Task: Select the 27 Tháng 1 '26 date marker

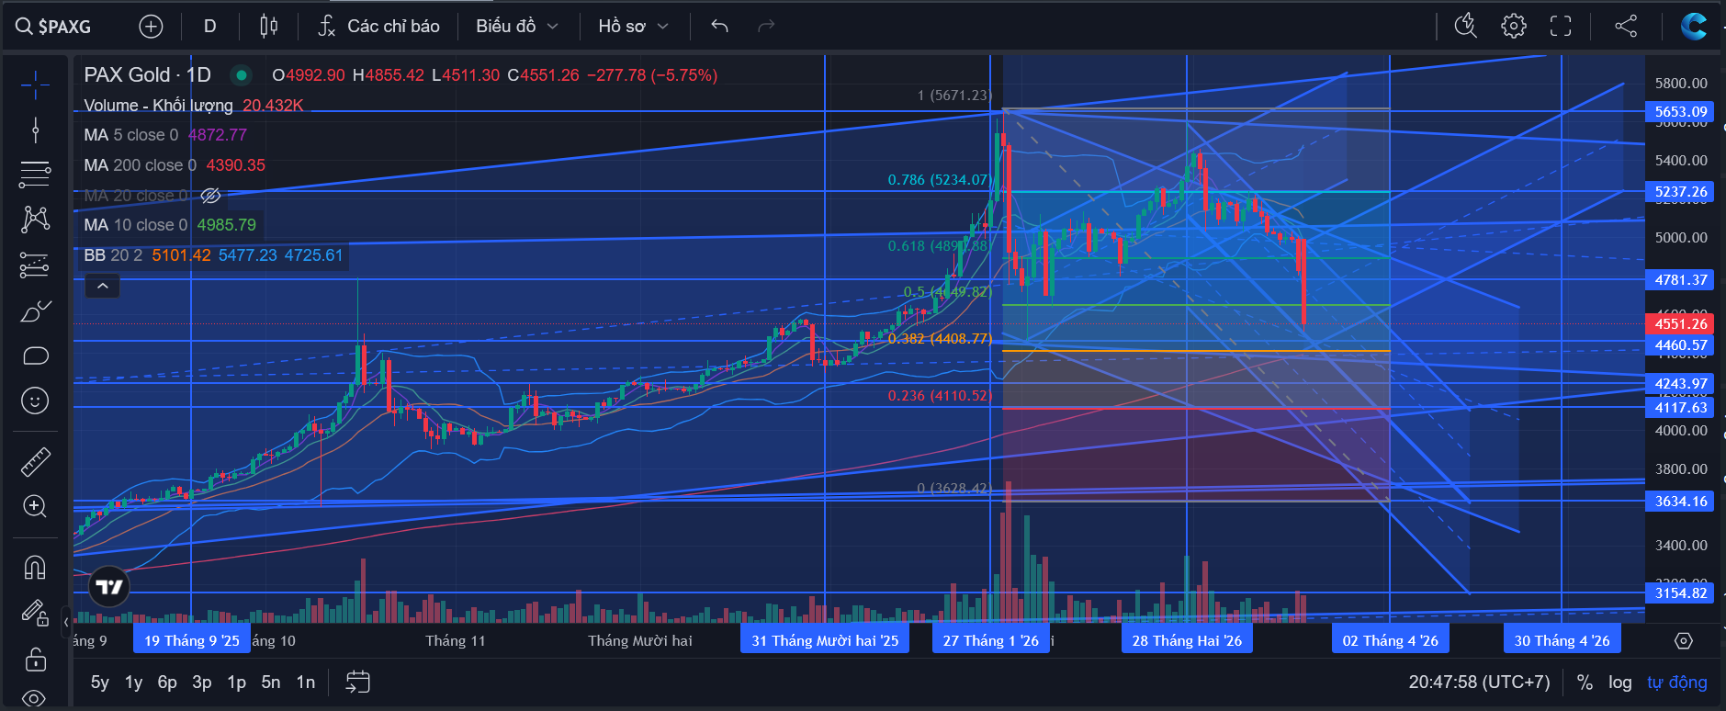Action: click(990, 640)
